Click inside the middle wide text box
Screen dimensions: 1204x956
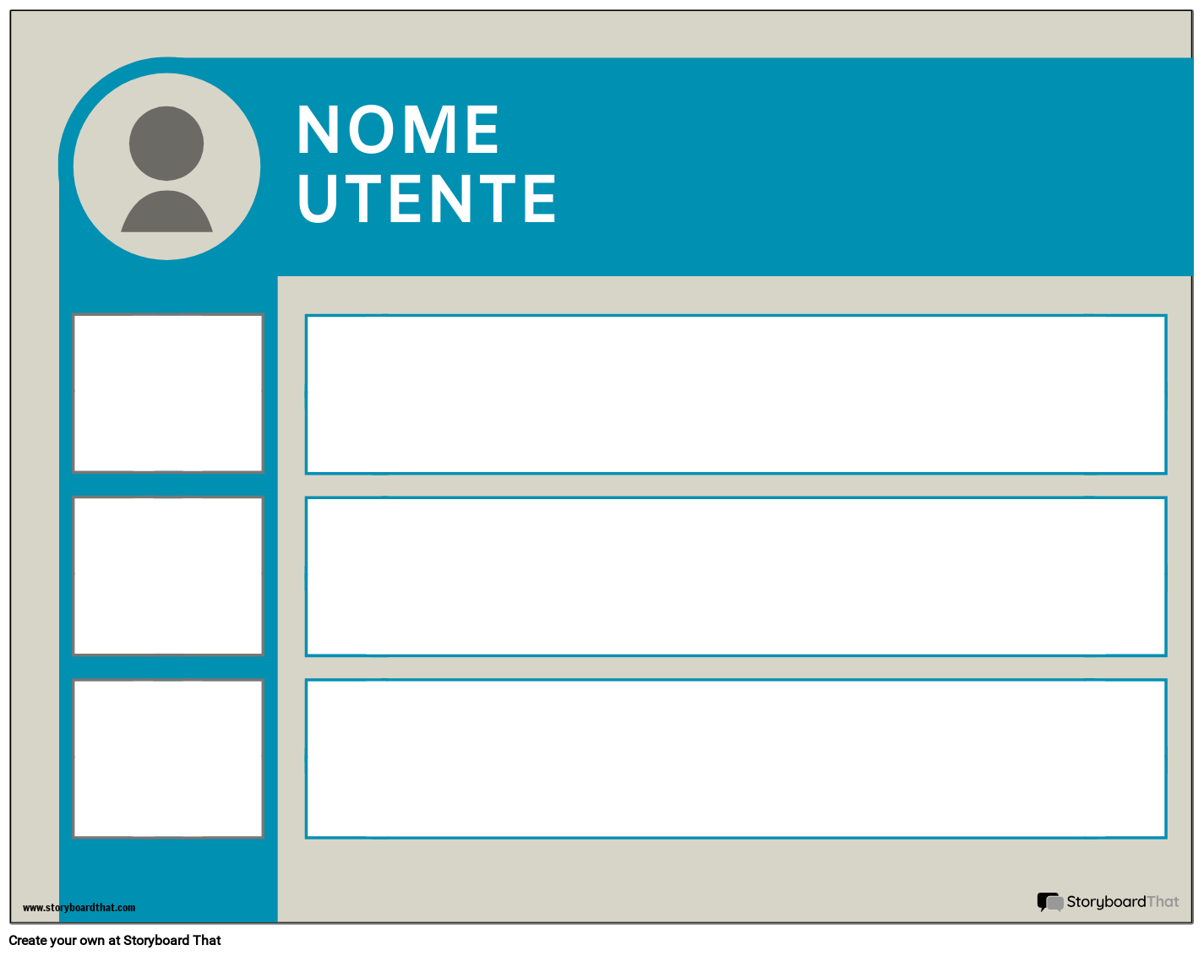pos(735,576)
